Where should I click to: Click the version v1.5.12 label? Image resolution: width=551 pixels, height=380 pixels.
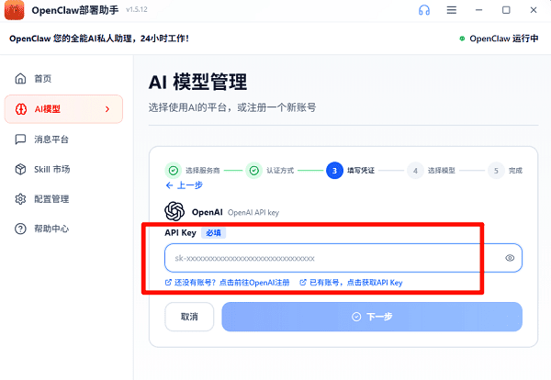coord(137,10)
